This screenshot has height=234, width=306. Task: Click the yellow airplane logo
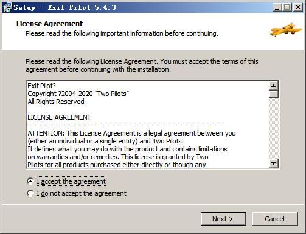point(286,29)
